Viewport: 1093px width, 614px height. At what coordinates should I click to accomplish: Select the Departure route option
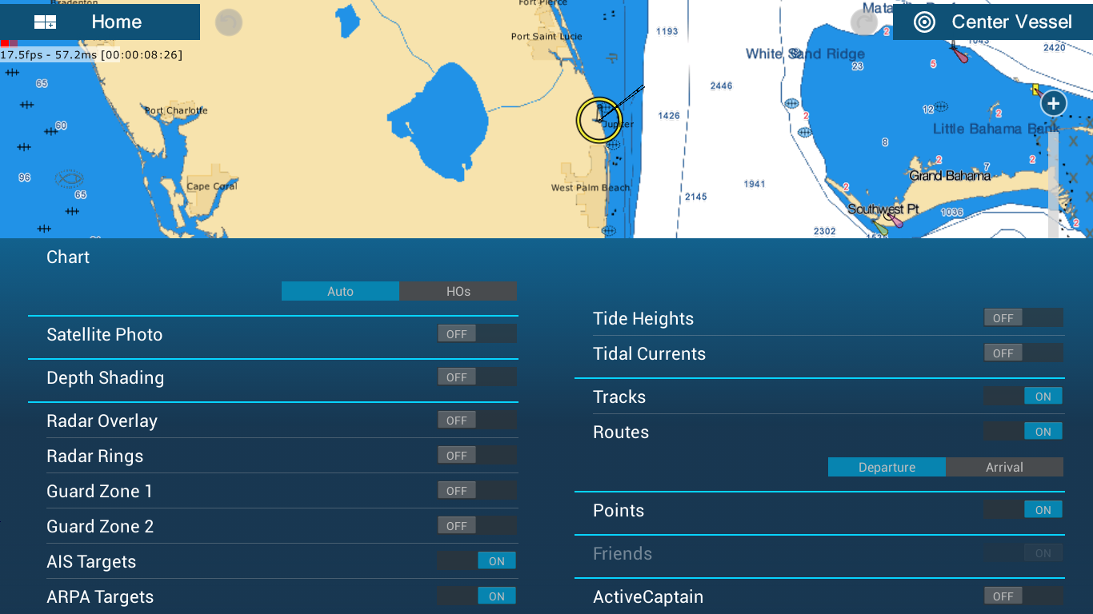(x=887, y=468)
